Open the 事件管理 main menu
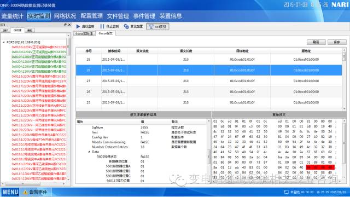 144,16
